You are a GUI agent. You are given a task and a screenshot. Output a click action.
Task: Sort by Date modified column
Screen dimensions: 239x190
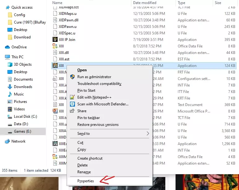(x=145, y=3)
